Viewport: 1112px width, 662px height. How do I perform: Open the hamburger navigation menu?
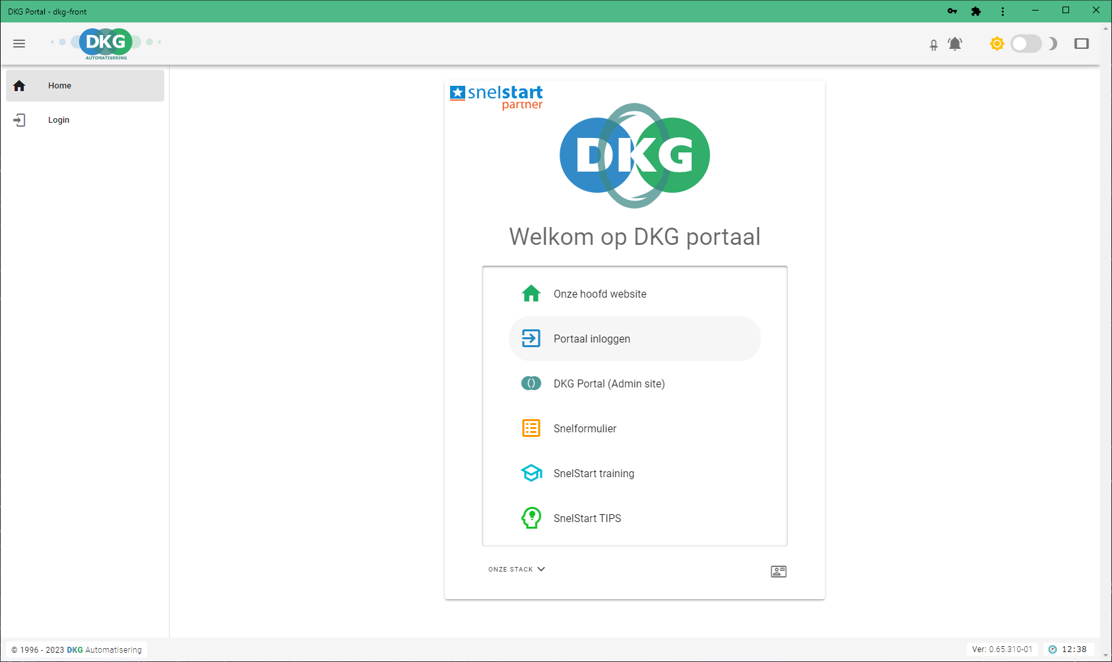point(19,44)
